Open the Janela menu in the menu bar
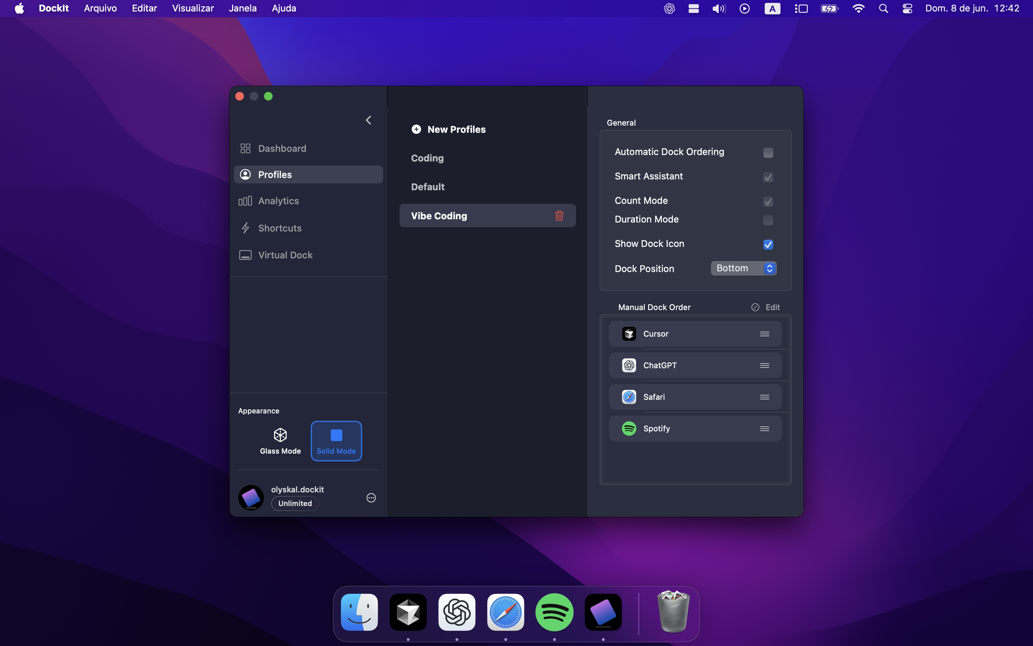The height and width of the screenshot is (646, 1033). coord(242,8)
